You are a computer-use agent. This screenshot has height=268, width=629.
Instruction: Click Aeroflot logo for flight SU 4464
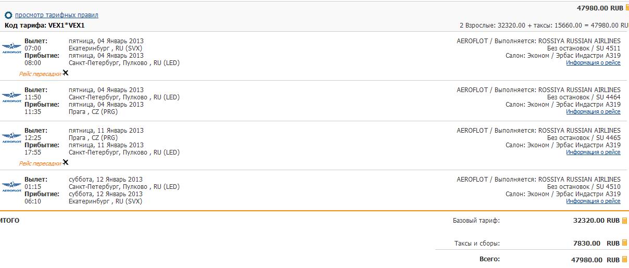coord(11,97)
